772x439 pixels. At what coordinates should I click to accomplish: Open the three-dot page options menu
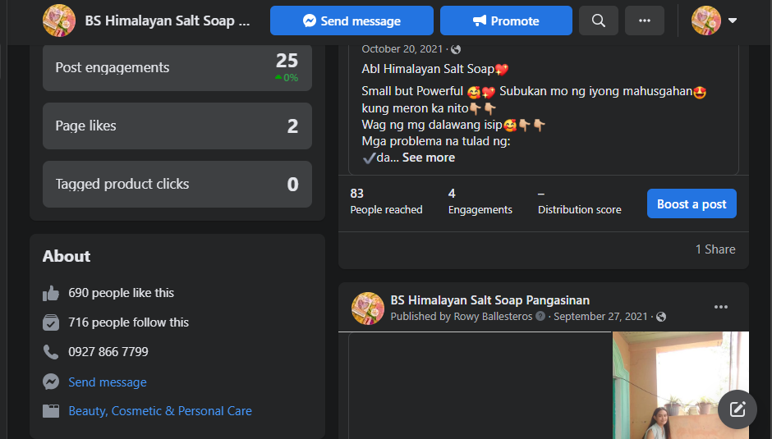click(x=644, y=21)
